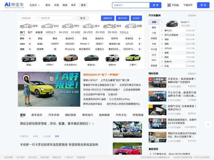214x160 pixels.
Task: Switch to the 选购指南 content tab
Action: 104,115
